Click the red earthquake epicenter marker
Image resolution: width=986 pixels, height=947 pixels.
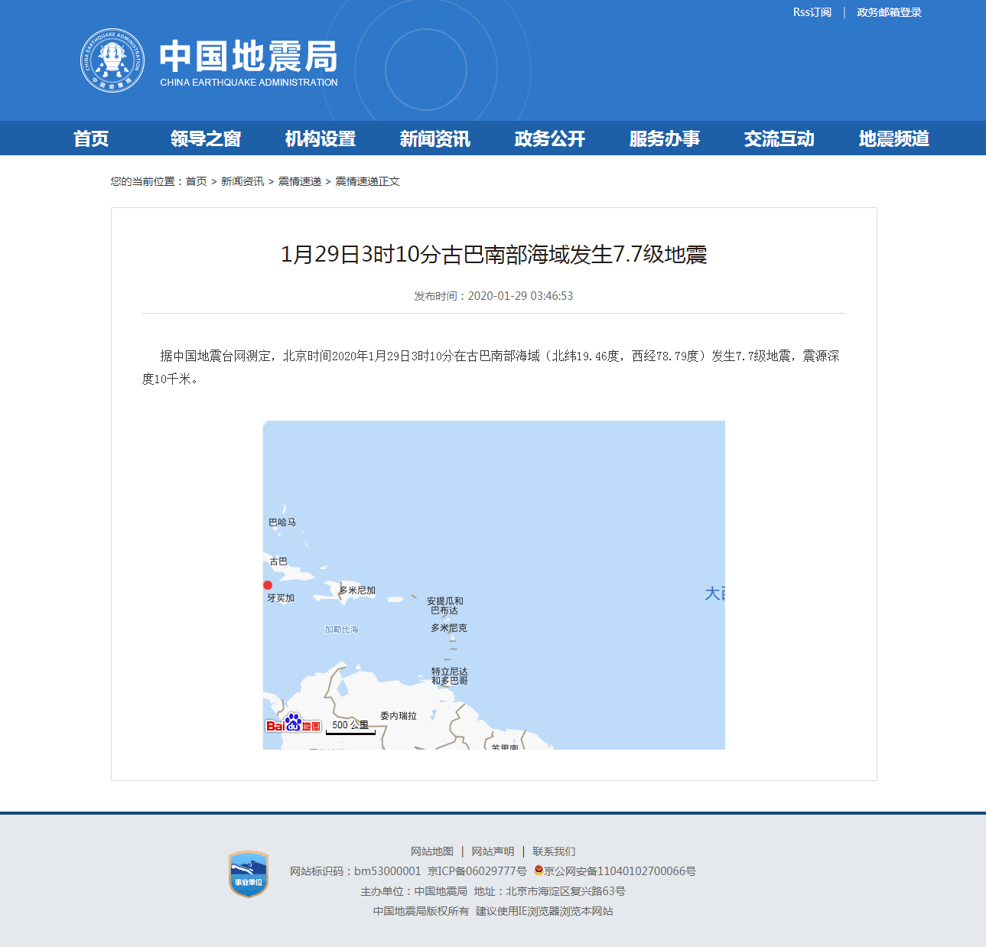click(268, 585)
